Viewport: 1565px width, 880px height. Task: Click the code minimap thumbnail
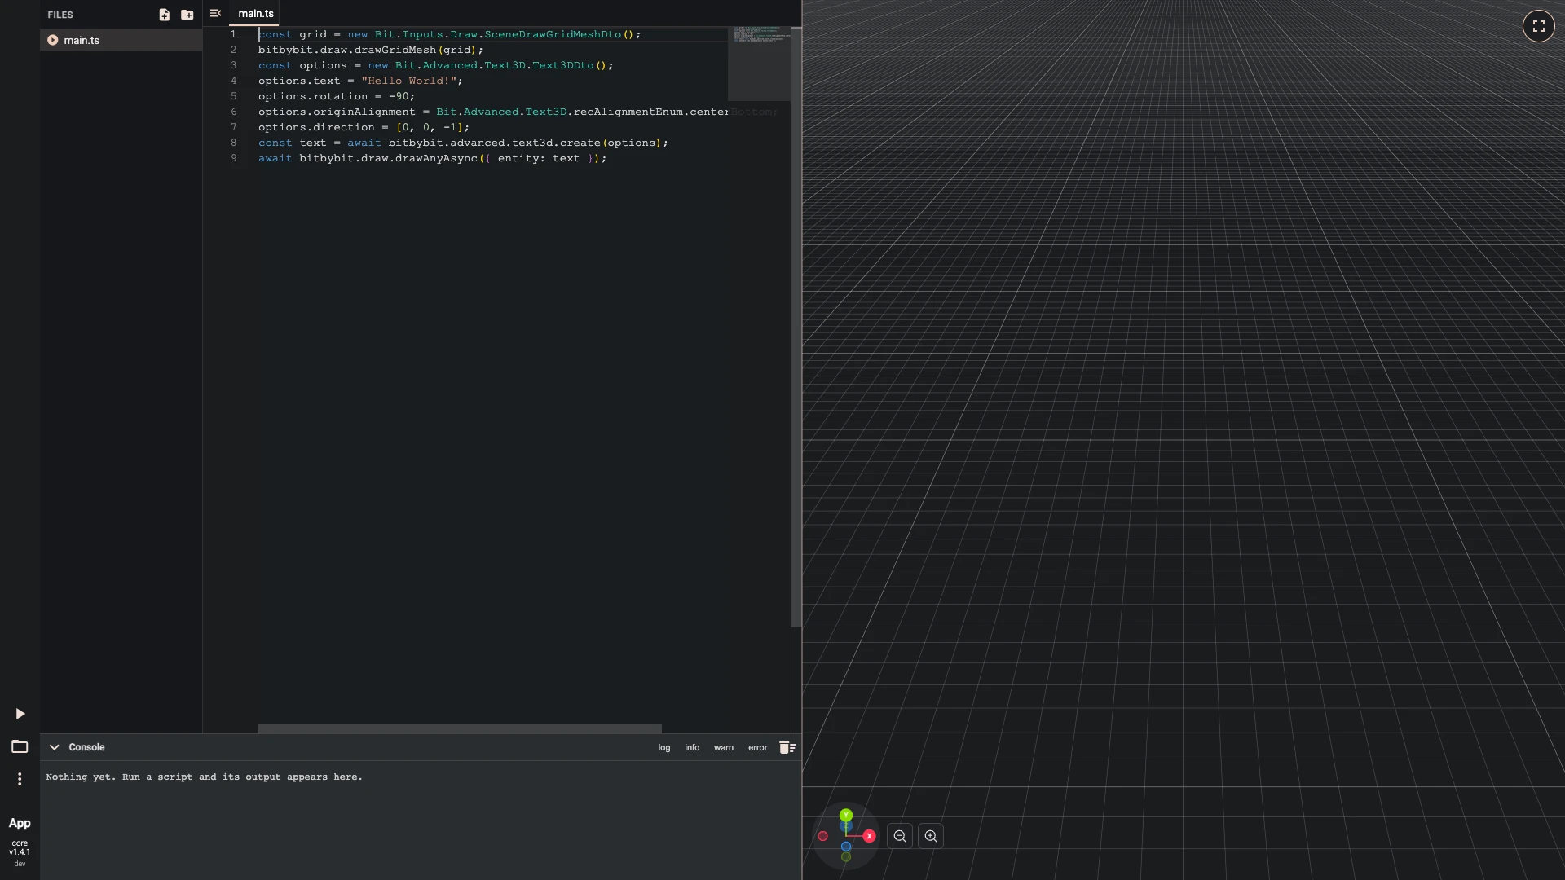click(x=759, y=64)
